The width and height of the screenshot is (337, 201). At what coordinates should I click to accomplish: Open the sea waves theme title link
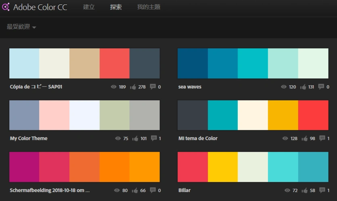pos(190,87)
